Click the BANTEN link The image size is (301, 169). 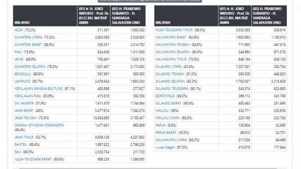tap(21, 145)
